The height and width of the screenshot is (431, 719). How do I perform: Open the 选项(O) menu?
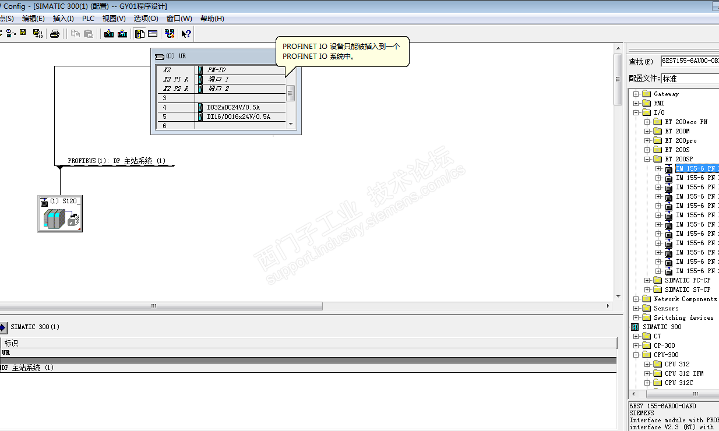coord(146,19)
